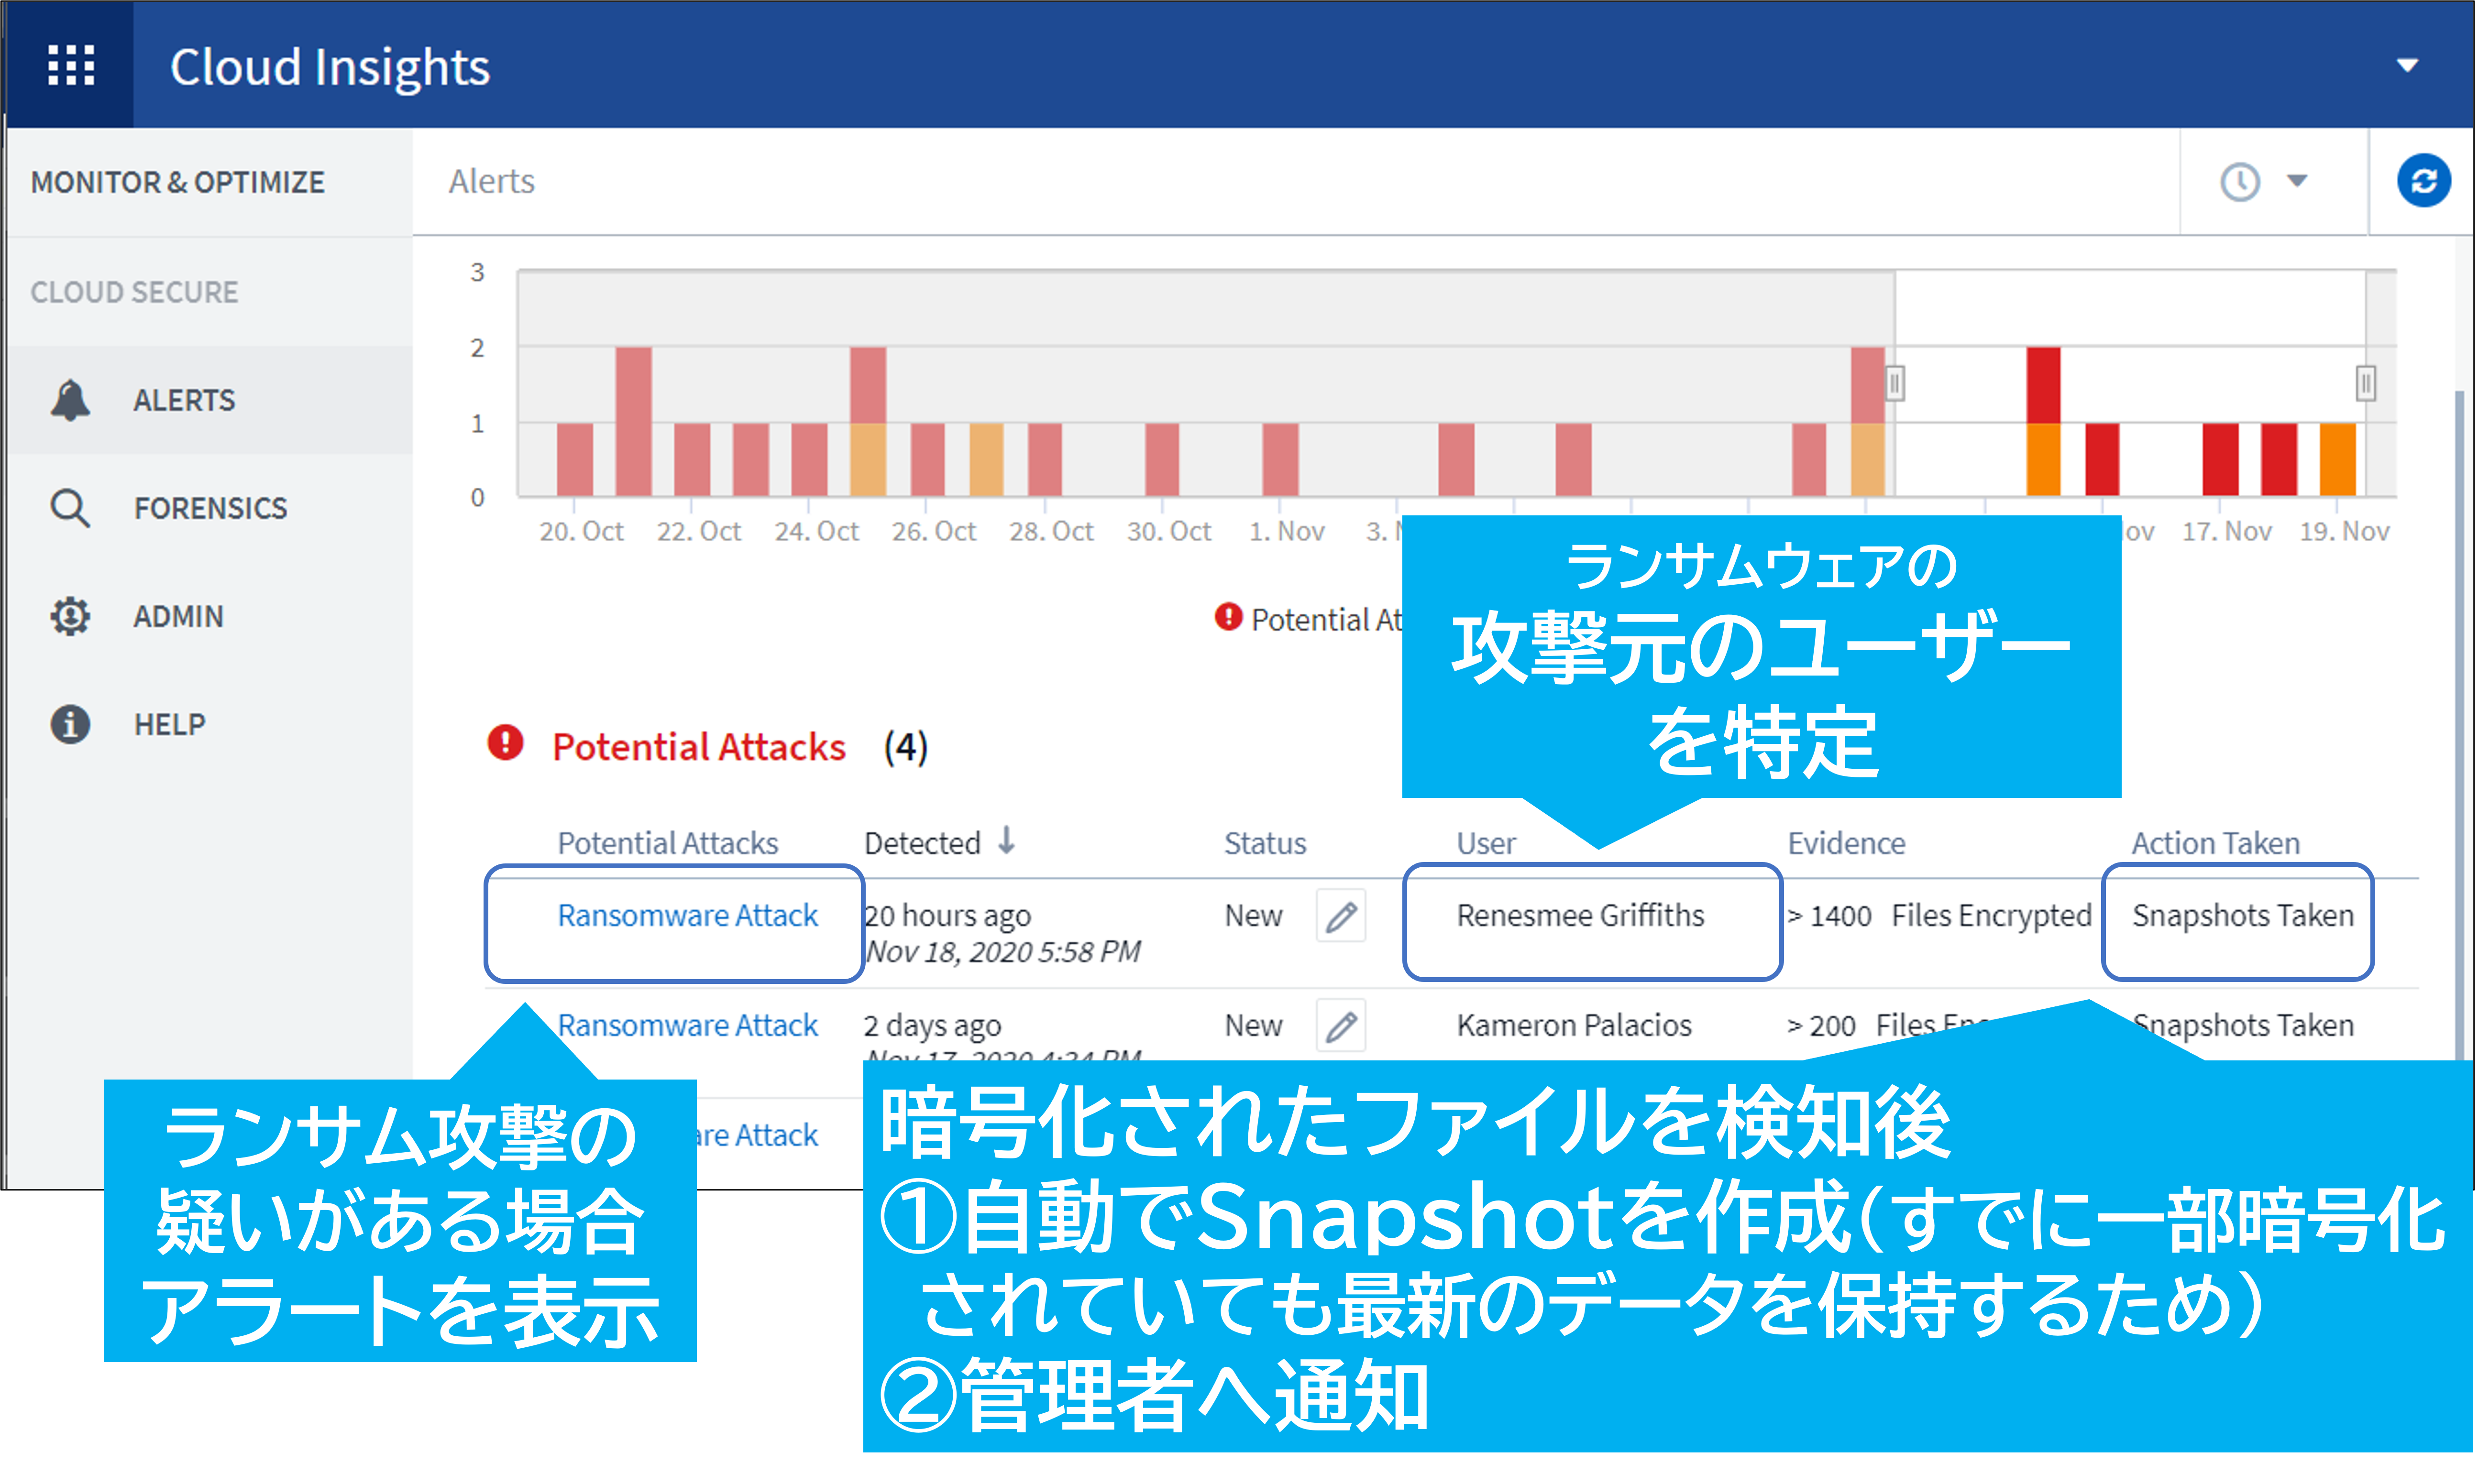Open Ransomware Attack detected 2 days ago
The image size is (2489, 1484).
pos(687,1025)
